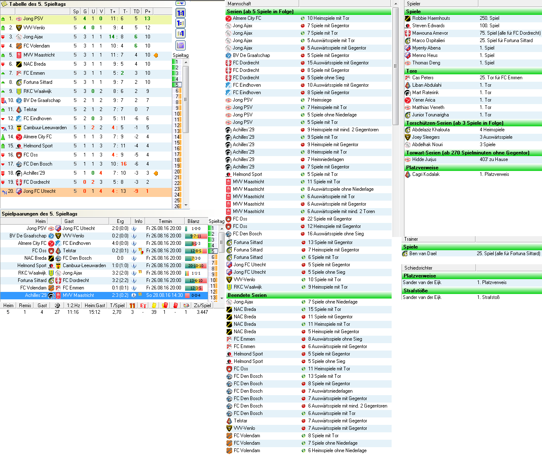Click the ET own-goal icon in stats header
The height and width of the screenshot is (455, 542).
(x=143, y=306)
